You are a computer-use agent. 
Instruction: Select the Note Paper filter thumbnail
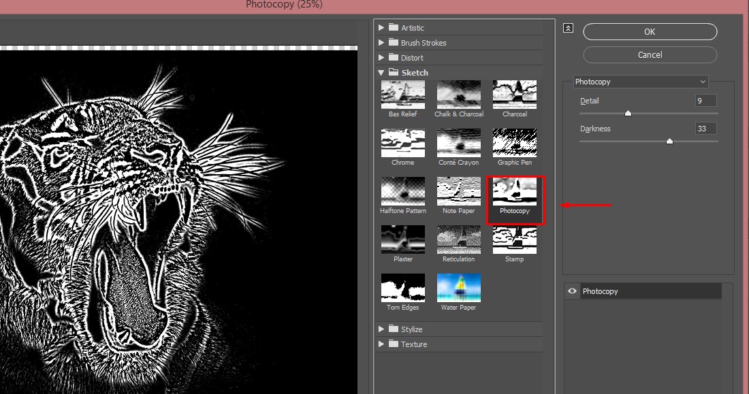[458, 191]
